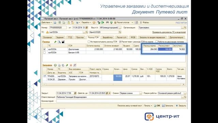Screen dimensions: 218x123
Task: Click green add icon in Заправки toolbar
Action: (x=55, y=65)
